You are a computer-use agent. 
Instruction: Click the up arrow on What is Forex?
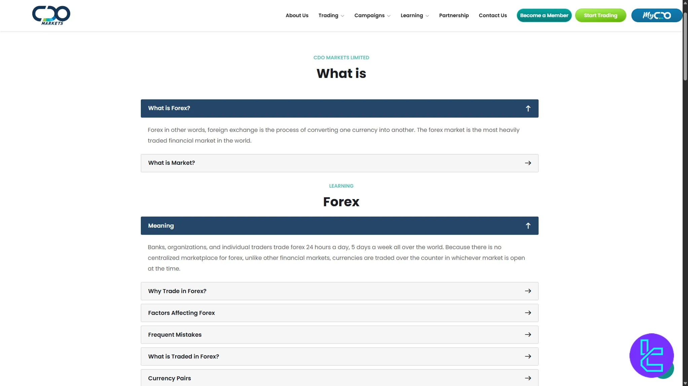coord(528,108)
